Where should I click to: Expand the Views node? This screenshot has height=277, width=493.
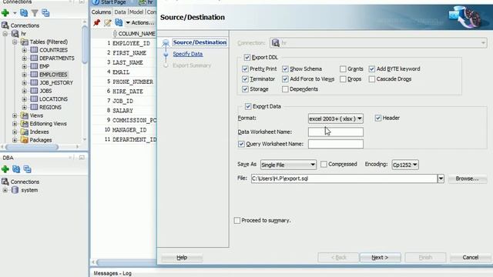[15, 115]
